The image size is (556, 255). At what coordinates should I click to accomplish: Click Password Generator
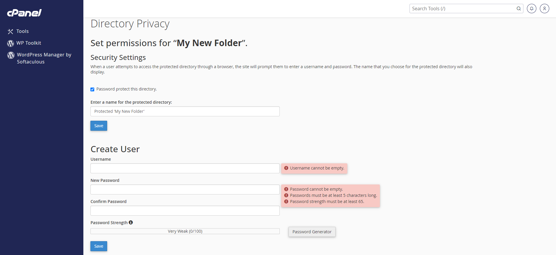click(x=312, y=232)
